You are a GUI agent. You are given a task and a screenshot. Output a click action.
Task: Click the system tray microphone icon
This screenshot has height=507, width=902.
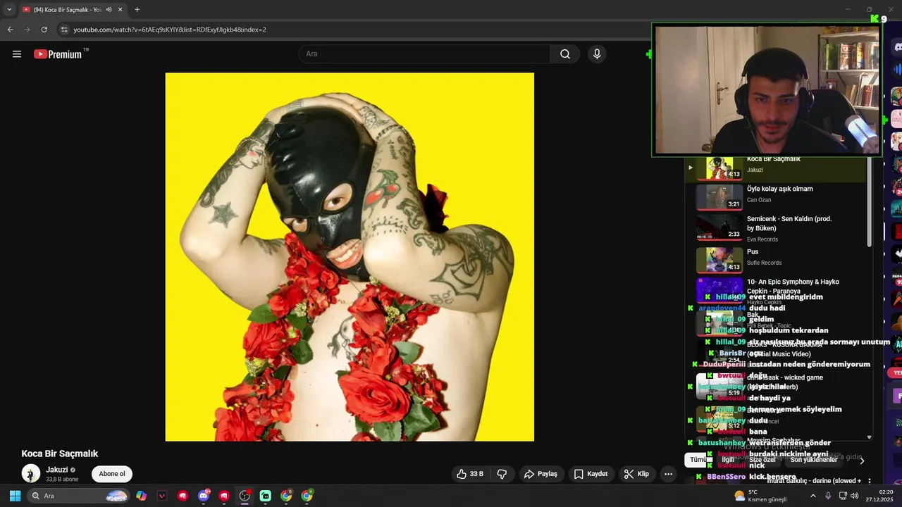point(828,496)
